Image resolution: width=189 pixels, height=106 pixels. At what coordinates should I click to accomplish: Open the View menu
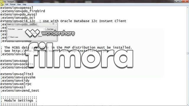point(19,4)
